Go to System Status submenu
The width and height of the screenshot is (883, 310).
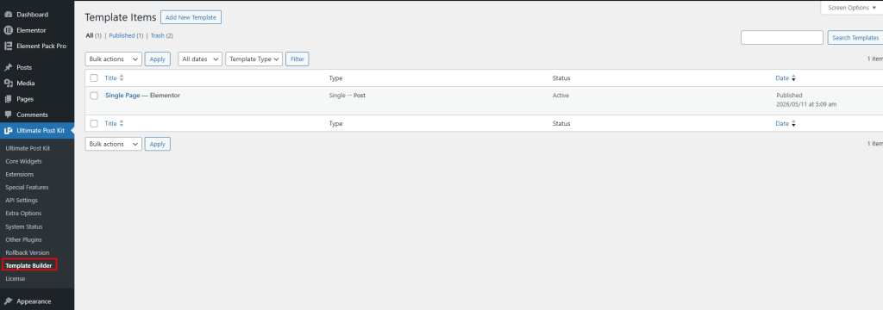click(23, 226)
